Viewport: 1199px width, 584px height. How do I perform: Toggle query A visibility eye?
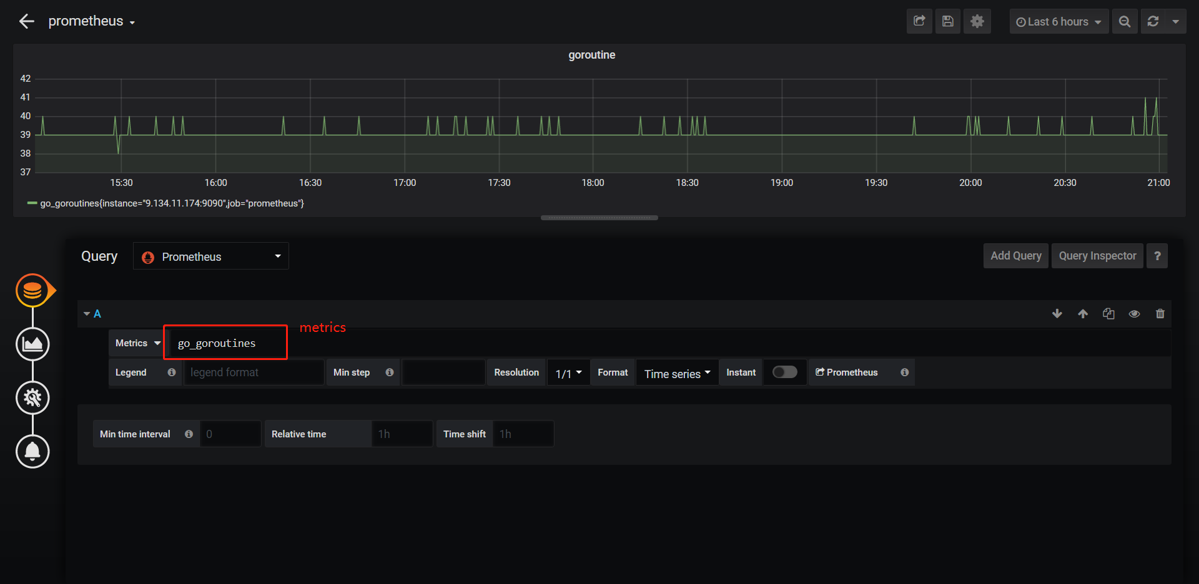tap(1134, 314)
